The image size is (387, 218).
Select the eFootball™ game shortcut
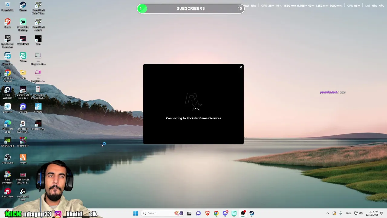tap(23, 143)
